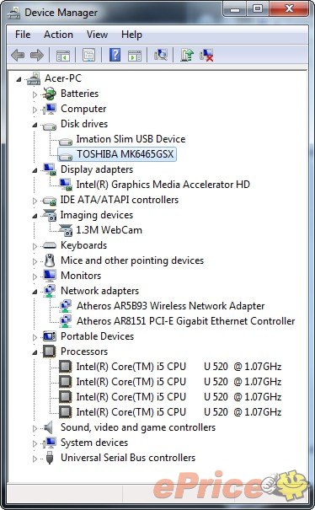Select Atheros AR5B93 Wireless Network Adapter
Screen dimensions: 315x510
tap(170, 306)
